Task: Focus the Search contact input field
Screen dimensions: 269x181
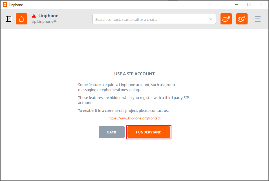Action: [x=154, y=19]
